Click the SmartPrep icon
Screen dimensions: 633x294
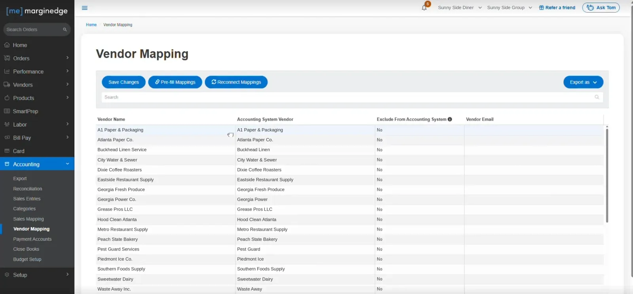point(7,111)
